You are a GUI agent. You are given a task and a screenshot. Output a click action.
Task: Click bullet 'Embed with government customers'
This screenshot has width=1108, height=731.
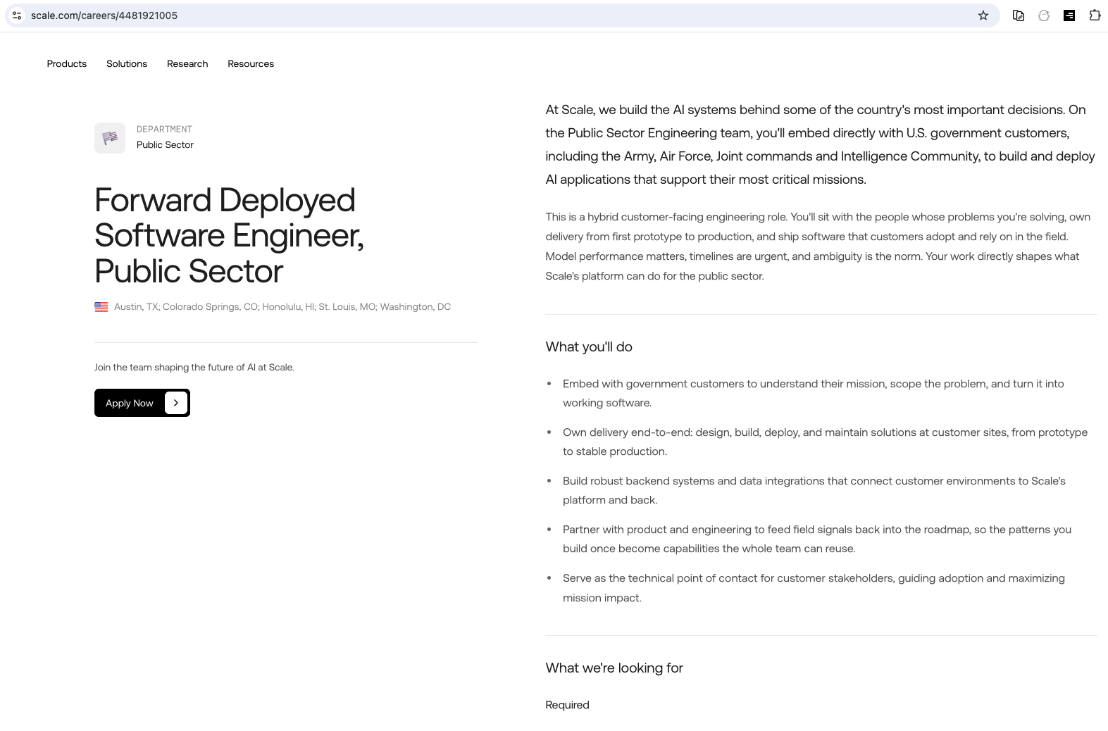[x=814, y=394]
